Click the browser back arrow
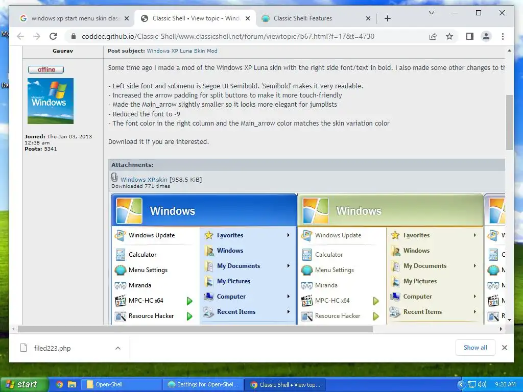 click(20, 36)
